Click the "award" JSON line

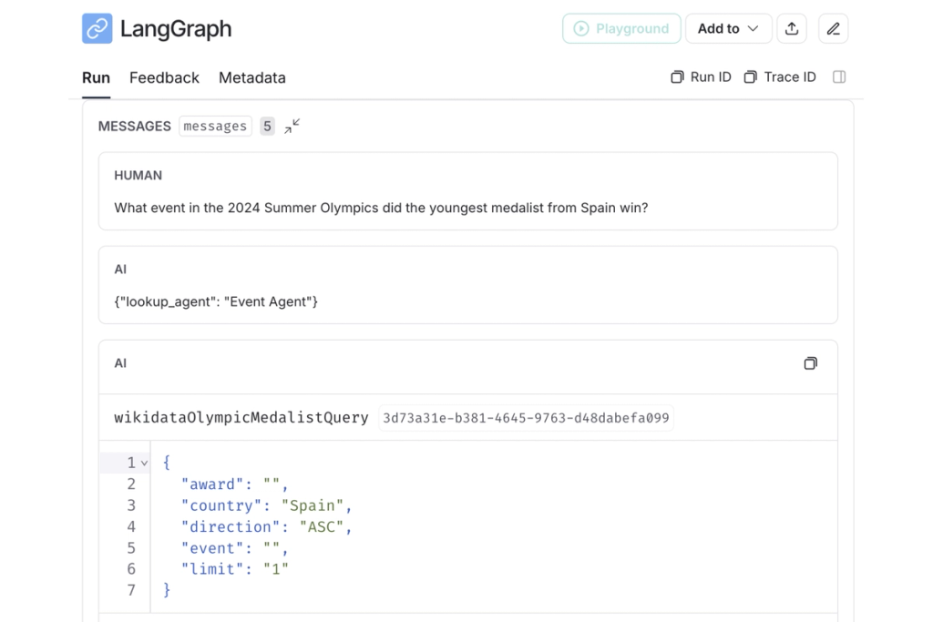click(235, 484)
